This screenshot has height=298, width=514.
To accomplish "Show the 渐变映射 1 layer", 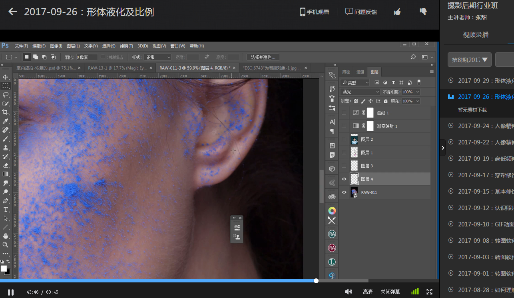I will (x=344, y=126).
